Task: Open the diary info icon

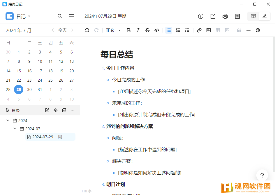Action: pyautogui.click(x=201, y=16)
